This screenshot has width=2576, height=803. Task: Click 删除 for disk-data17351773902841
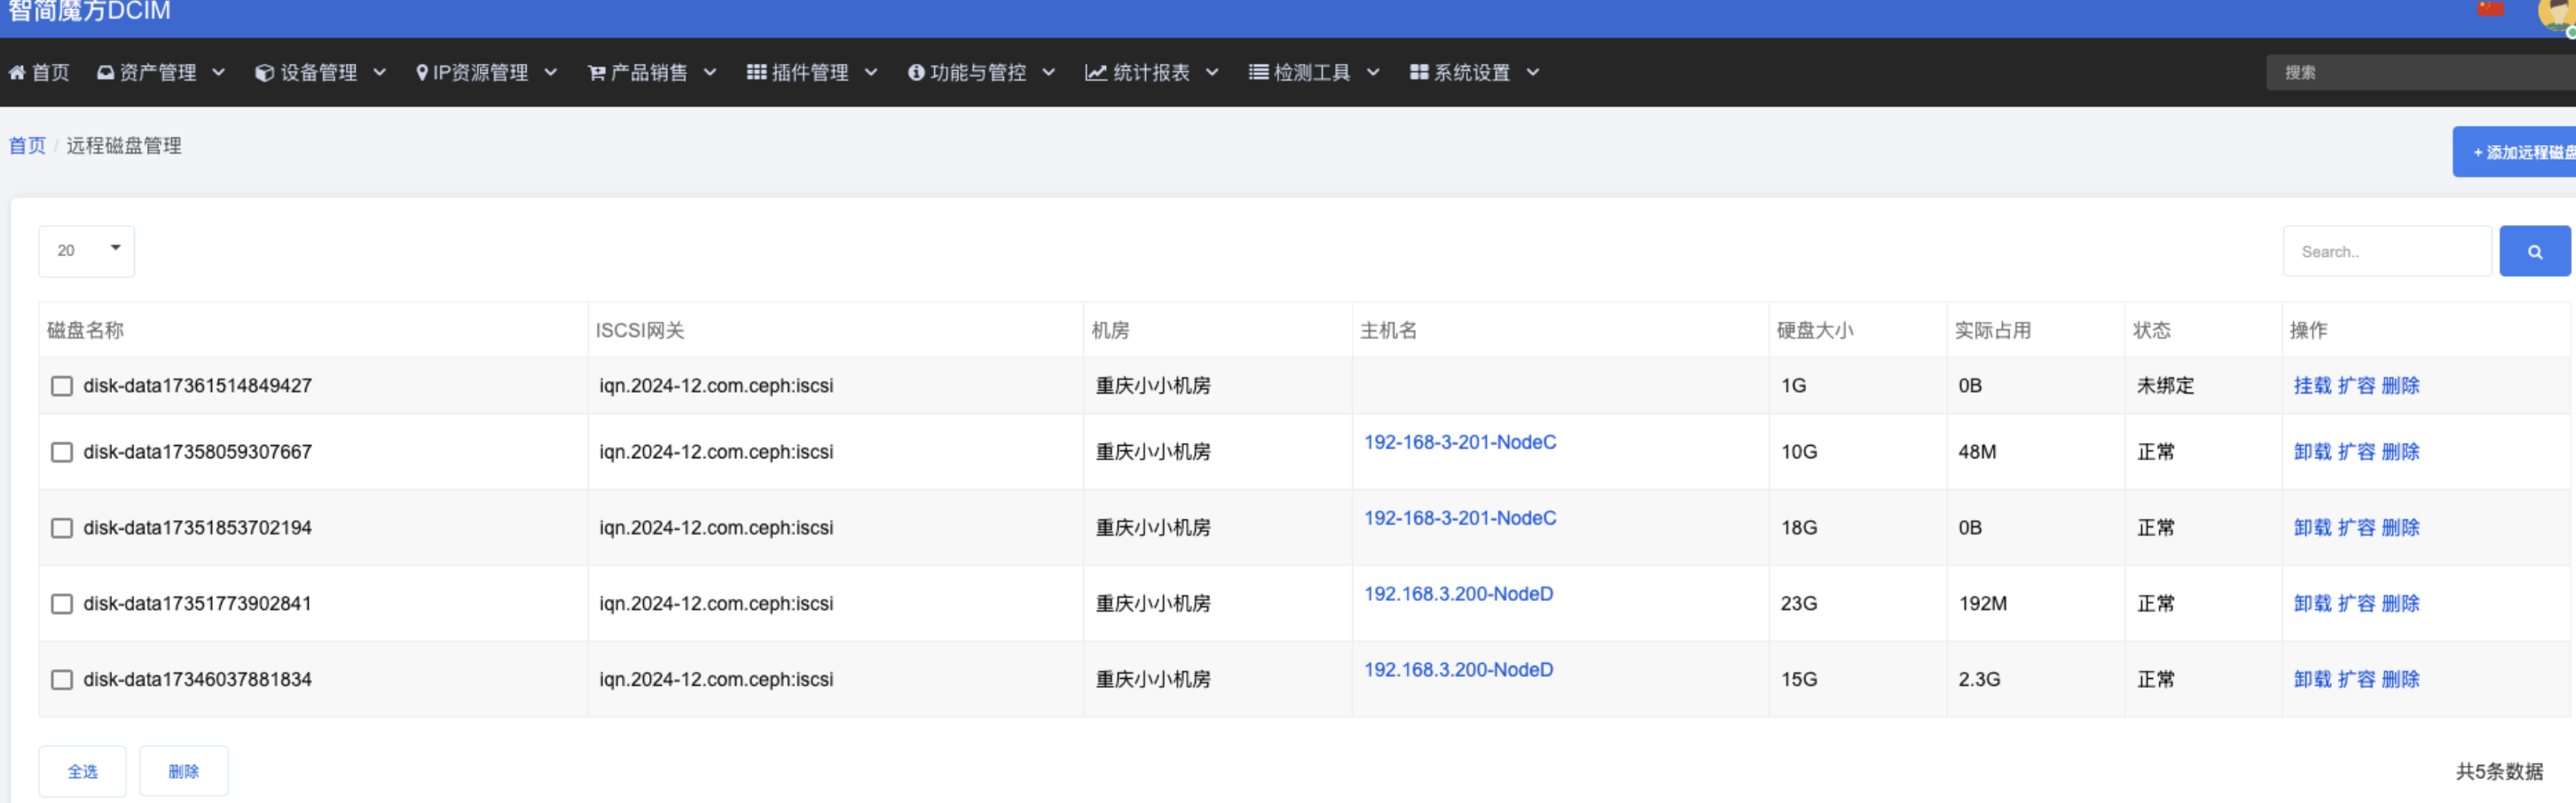tap(2400, 604)
